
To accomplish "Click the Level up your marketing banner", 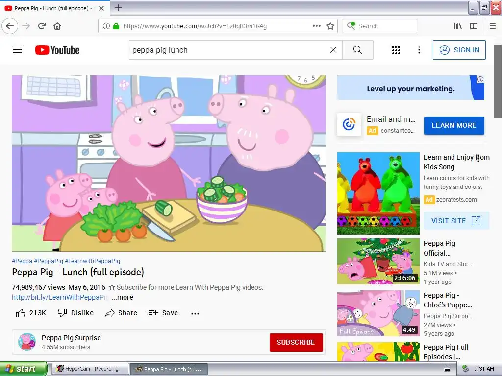I will [410, 88].
